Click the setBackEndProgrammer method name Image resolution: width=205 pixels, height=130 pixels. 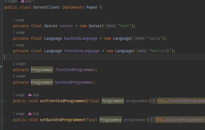62,120
